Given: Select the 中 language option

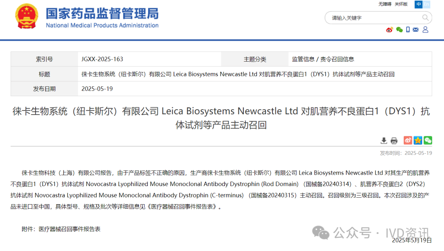Looking at the screenshot, I should click(419, 5).
